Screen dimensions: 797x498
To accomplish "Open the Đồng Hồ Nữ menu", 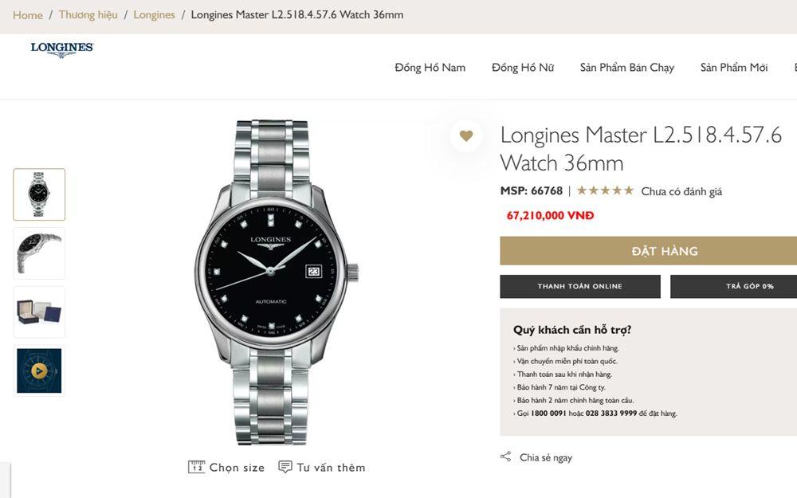I will coord(523,68).
